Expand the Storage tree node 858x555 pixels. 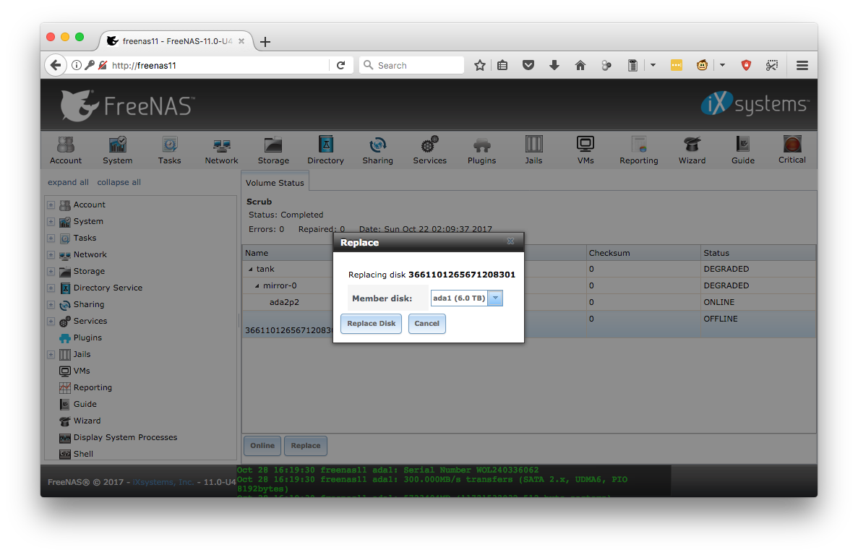(x=51, y=271)
